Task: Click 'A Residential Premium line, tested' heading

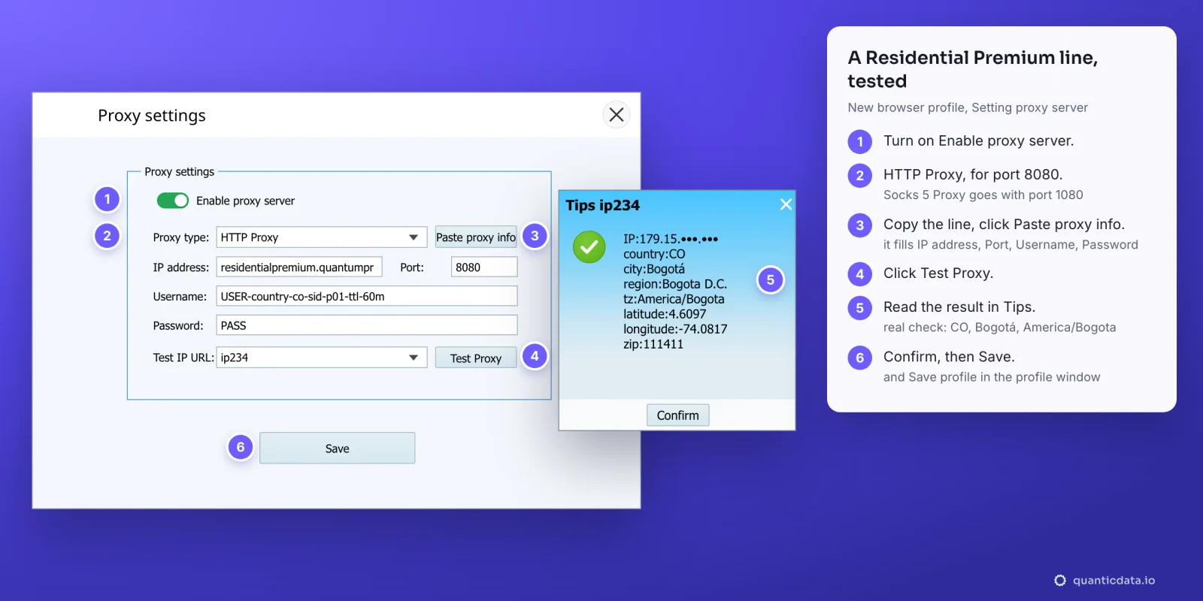Action: coord(973,69)
